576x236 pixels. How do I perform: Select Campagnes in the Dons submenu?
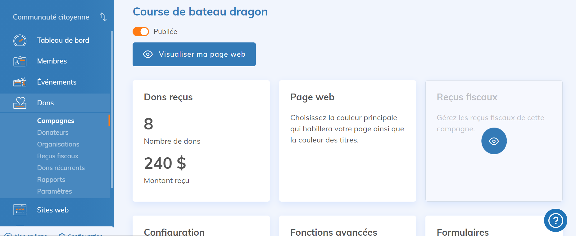(x=56, y=121)
